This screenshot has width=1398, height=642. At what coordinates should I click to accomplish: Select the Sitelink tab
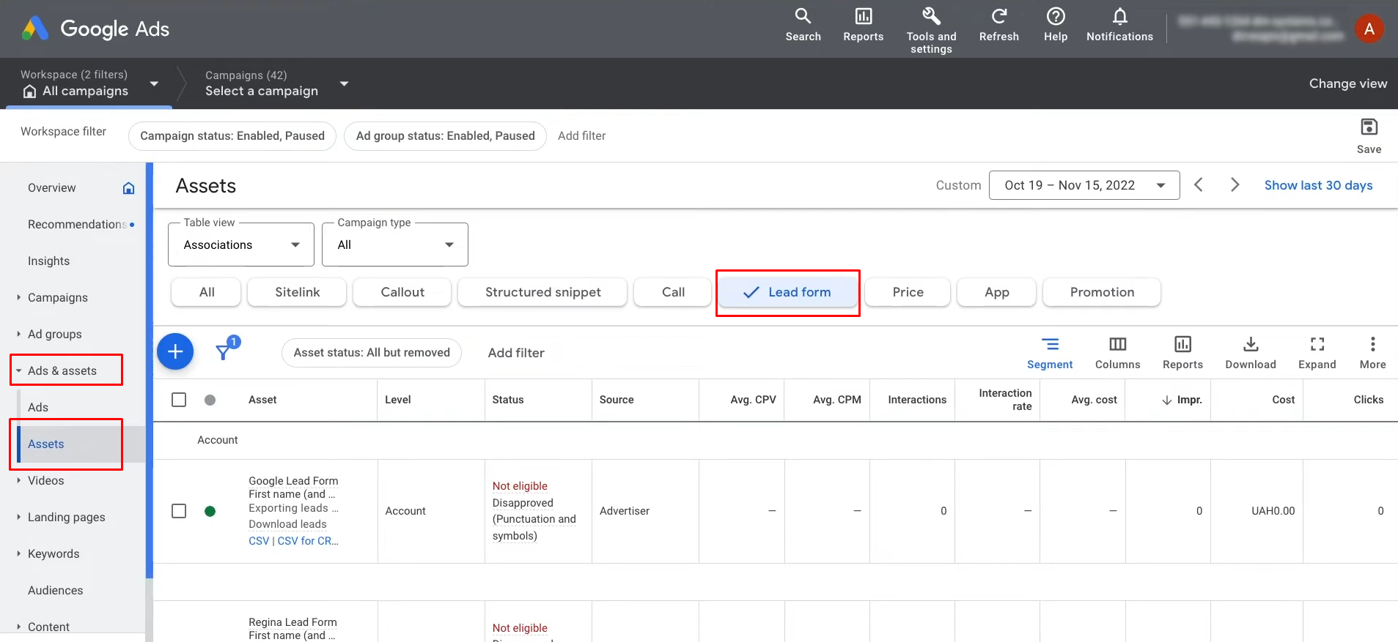297,292
